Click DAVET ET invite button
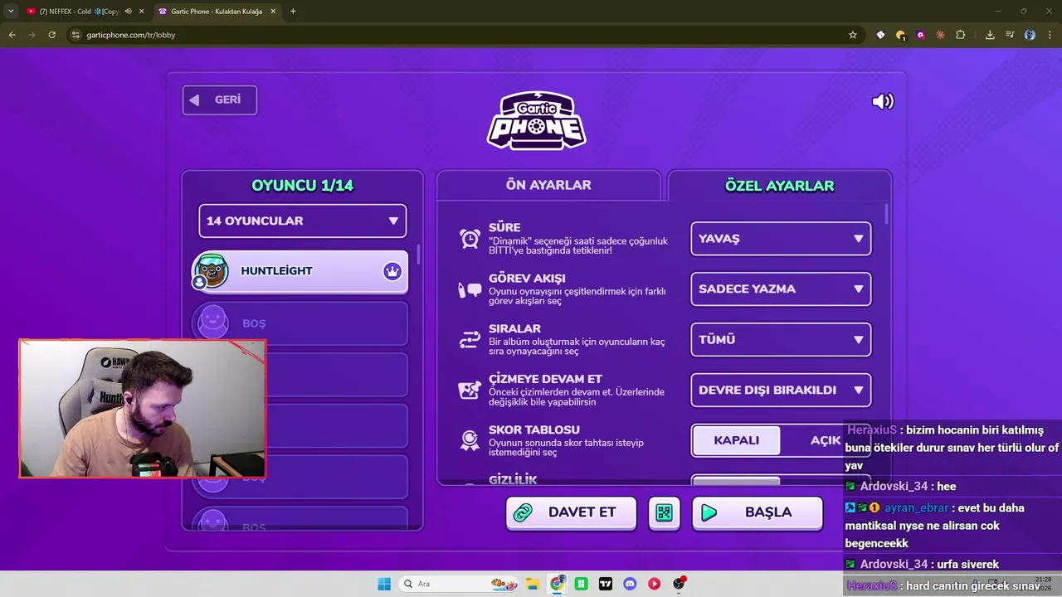Screen dimensions: 1062x597 click(571, 512)
